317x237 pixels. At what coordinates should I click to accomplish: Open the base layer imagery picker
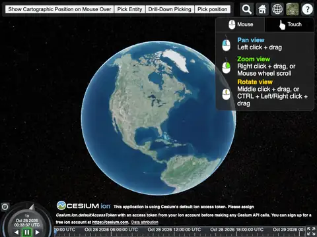pos(293,9)
